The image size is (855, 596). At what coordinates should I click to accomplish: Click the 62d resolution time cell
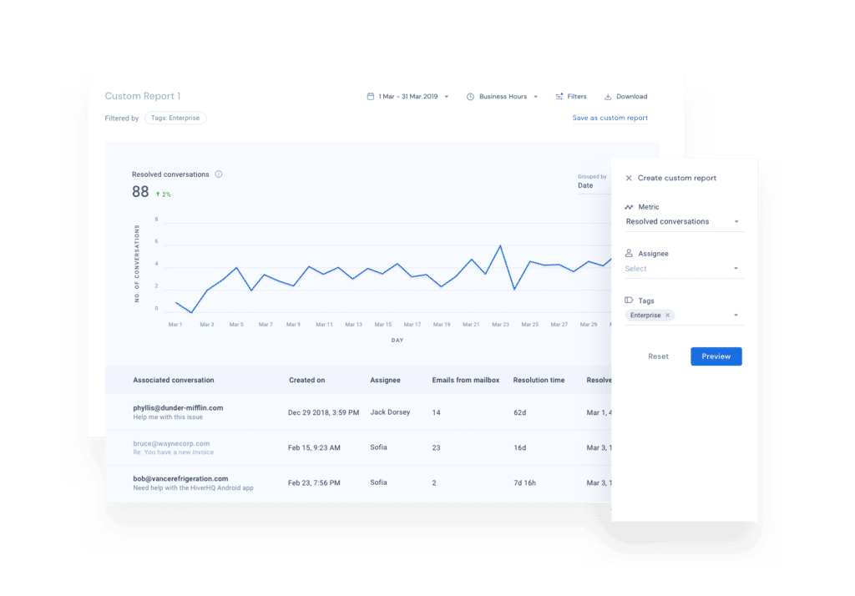pos(519,413)
